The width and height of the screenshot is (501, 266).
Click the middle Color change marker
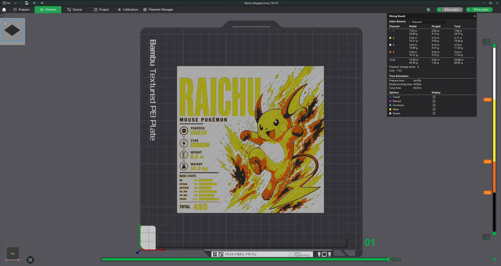click(488, 162)
